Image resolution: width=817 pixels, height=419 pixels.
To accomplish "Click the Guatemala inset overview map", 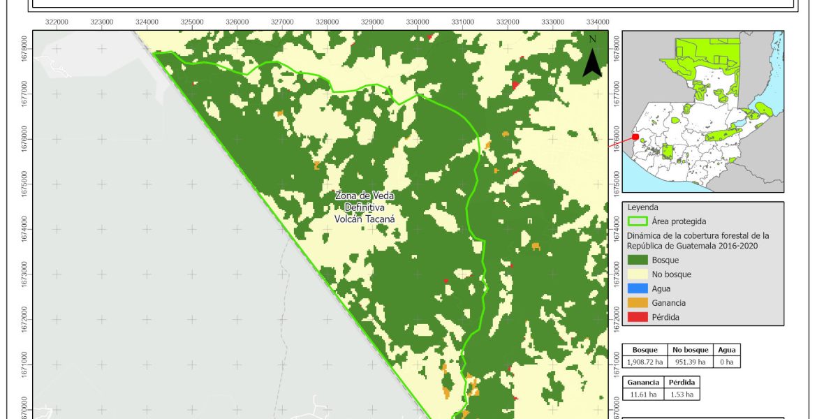I will pyautogui.click(x=702, y=112).
